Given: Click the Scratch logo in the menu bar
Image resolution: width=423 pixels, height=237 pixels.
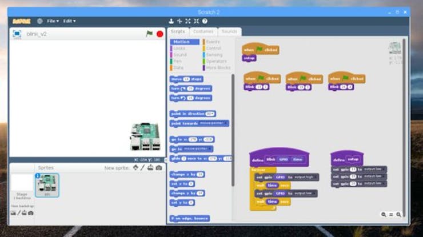Looking at the screenshot, I should point(22,21).
